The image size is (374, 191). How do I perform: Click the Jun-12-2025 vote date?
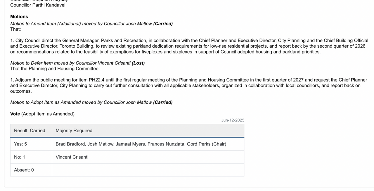pyautogui.click(x=233, y=120)
